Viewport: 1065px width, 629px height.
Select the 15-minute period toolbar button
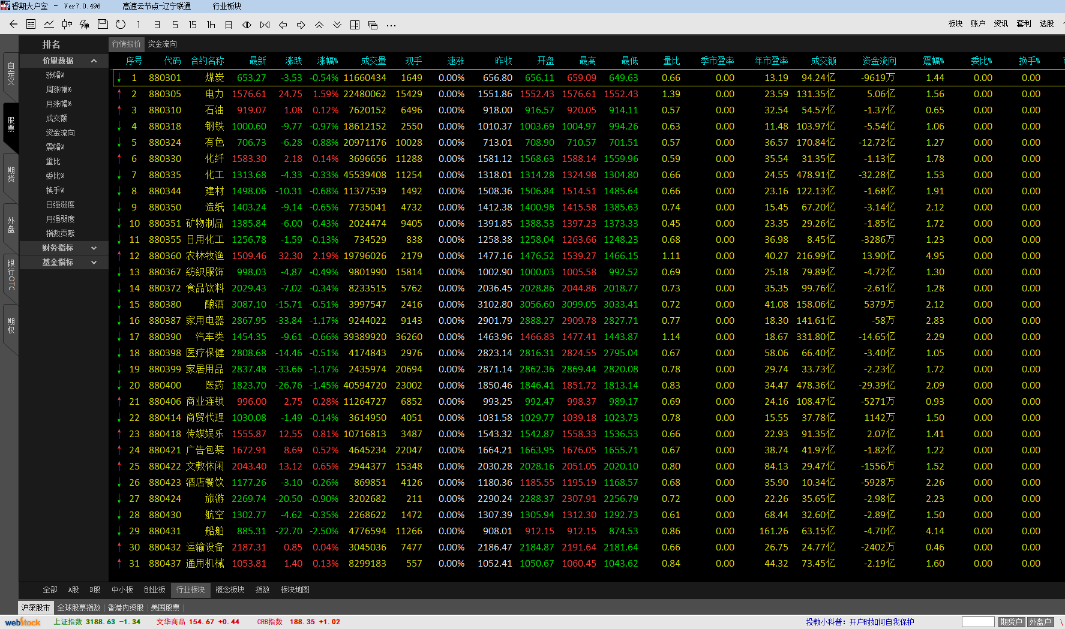(193, 25)
